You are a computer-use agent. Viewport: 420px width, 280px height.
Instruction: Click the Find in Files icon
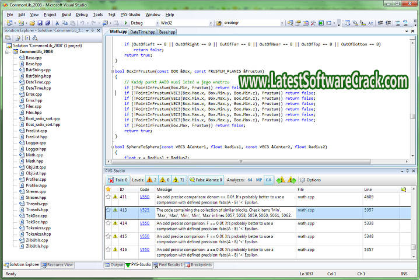219,23
